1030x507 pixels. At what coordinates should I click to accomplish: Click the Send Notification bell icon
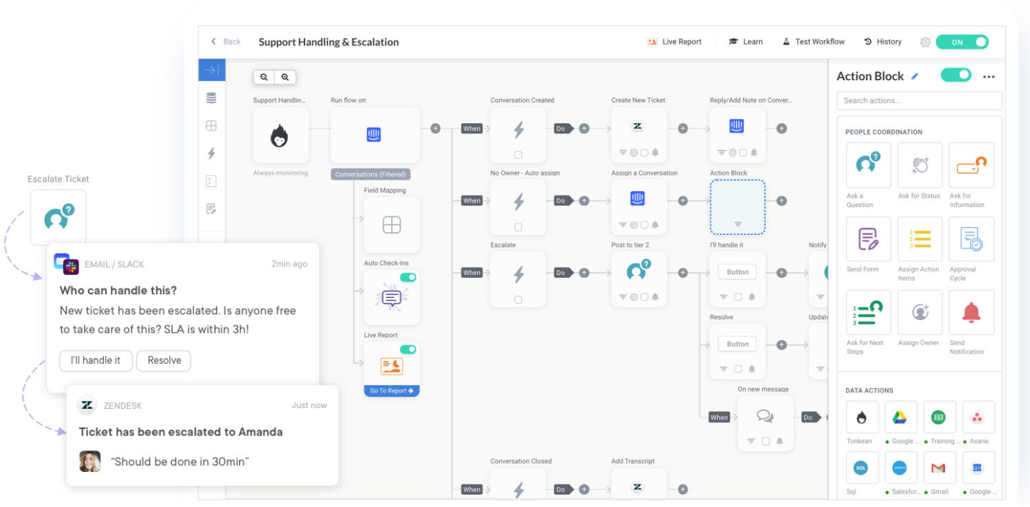pyautogui.click(x=971, y=312)
